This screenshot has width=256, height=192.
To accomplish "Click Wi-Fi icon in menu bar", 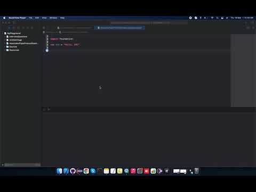I will (212, 18).
